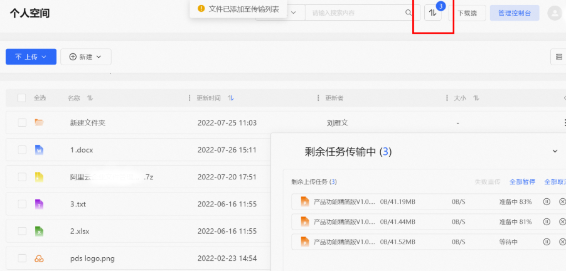Check the box for 1.docx
566x271 pixels.
(22, 150)
